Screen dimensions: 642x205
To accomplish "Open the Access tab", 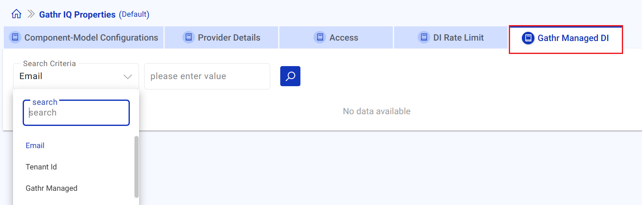I will 344,38.
